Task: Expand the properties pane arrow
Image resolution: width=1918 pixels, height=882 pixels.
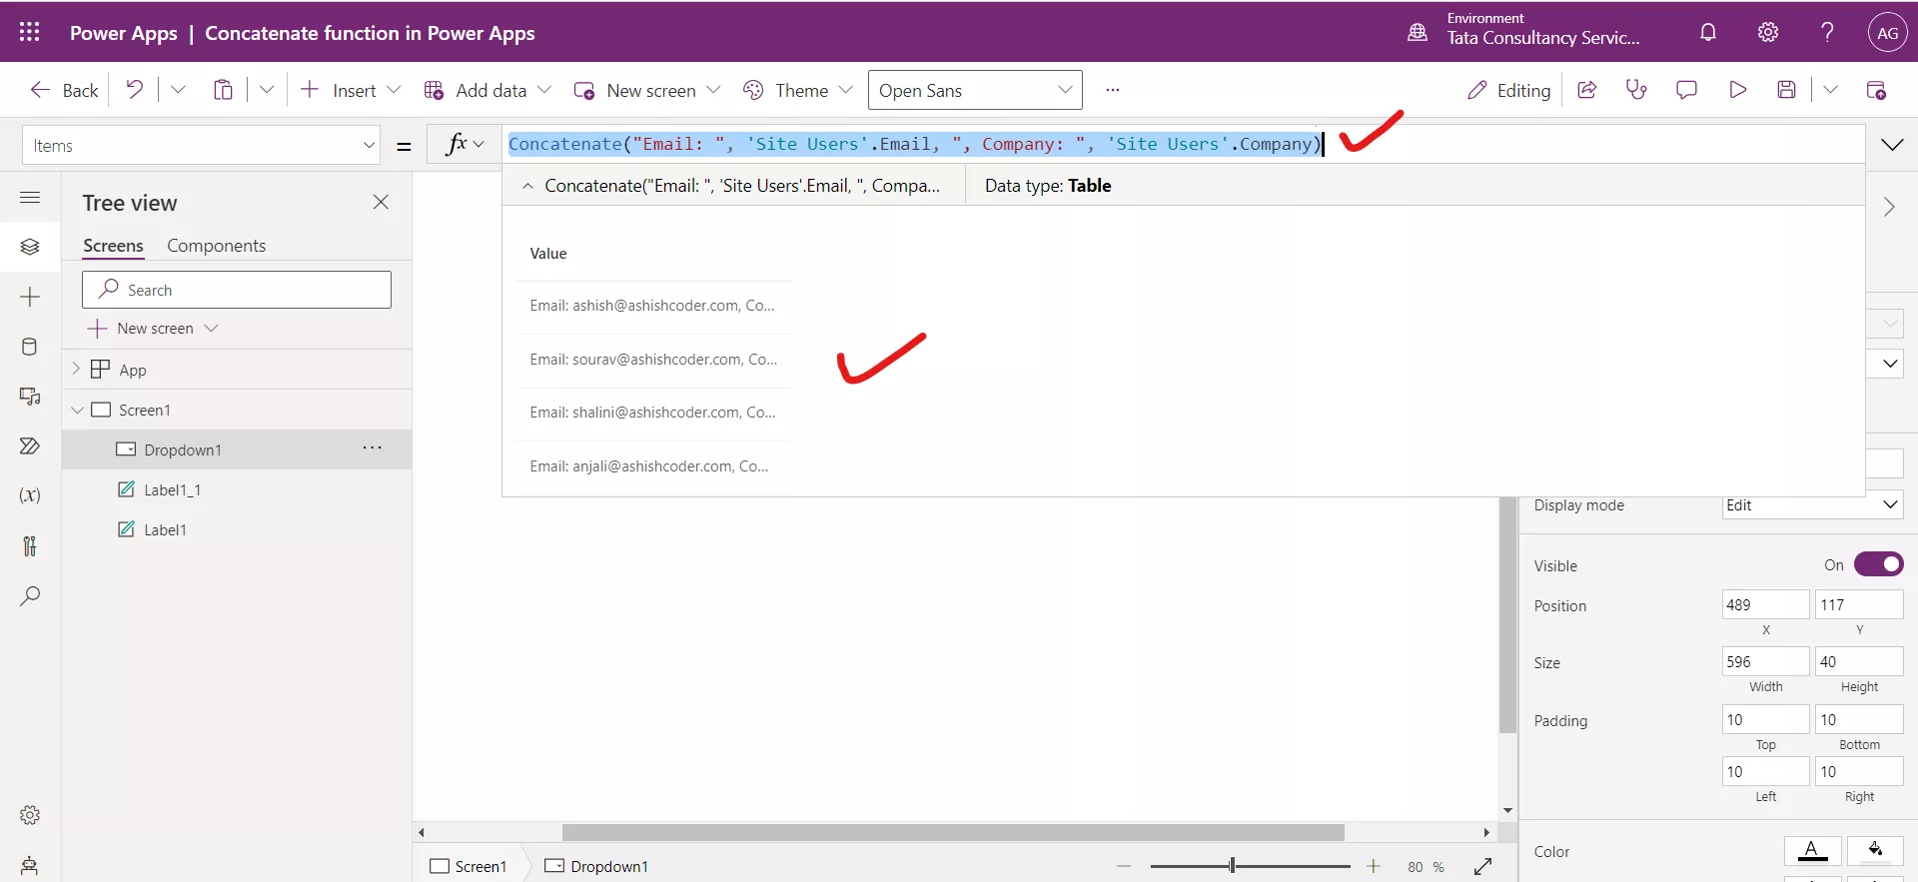Action: coord(1889,207)
